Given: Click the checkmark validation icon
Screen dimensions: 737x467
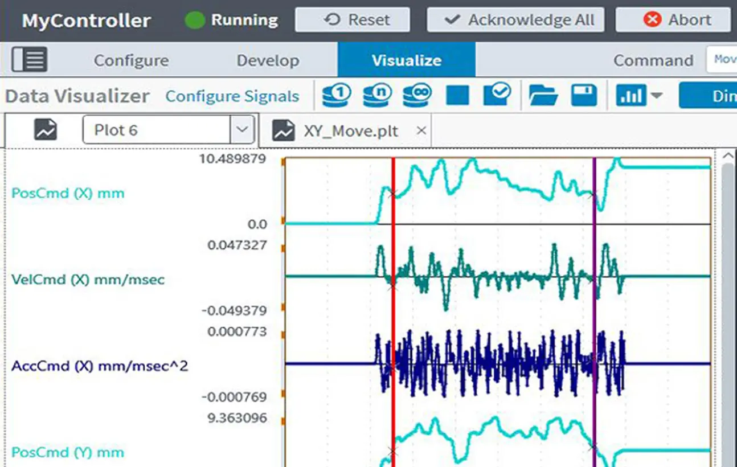Looking at the screenshot, I should coord(497,95).
